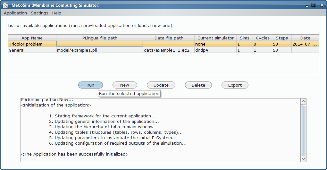Click the Update button

click(x=161, y=85)
